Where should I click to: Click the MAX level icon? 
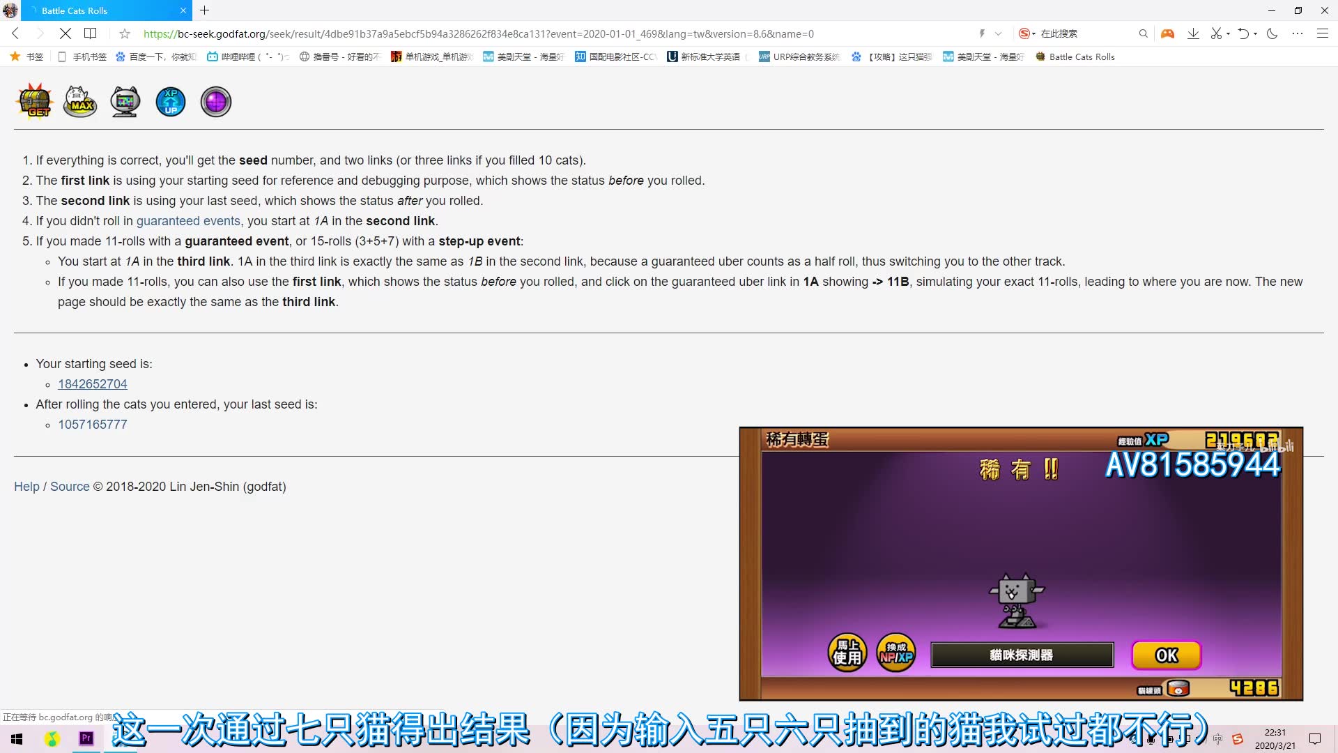(x=80, y=101)
